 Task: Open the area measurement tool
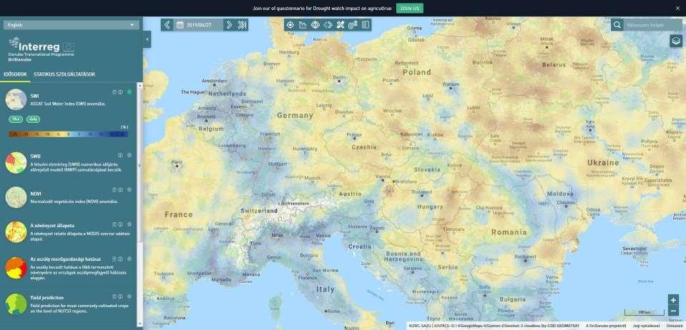[x=353, y=25]
